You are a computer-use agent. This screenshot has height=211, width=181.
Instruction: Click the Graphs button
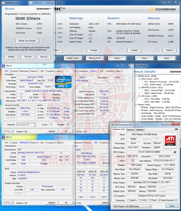(x=118, y=58)
